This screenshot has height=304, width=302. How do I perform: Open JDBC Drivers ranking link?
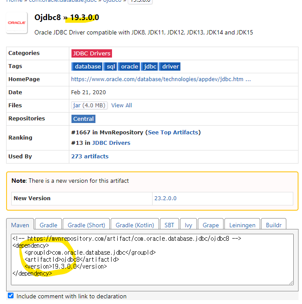tap(111, 143)
